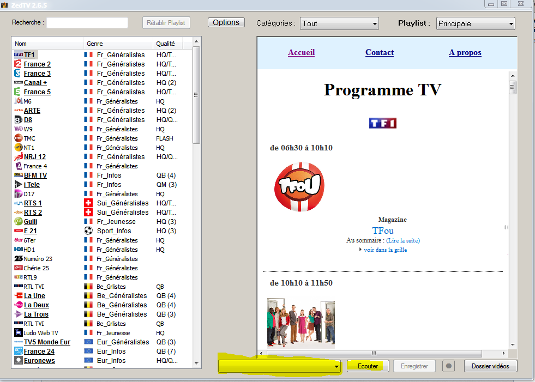Click inside the Recherche search box
This screenshot has height=382, width=535.
(x=87, y=23)
